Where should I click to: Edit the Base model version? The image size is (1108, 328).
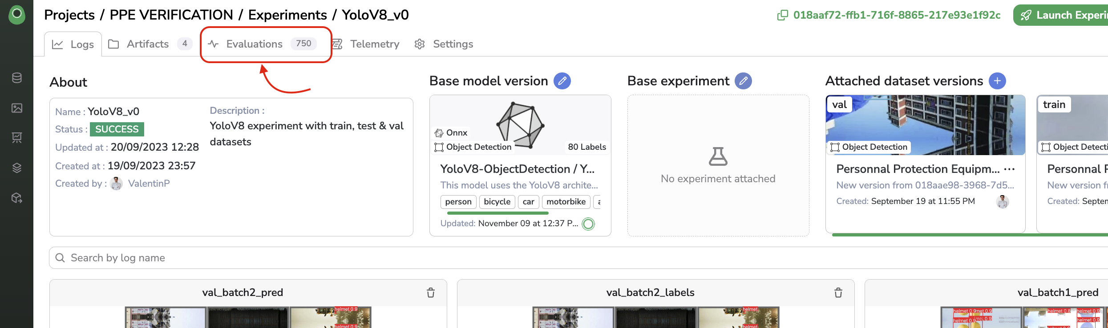[562, 81]
